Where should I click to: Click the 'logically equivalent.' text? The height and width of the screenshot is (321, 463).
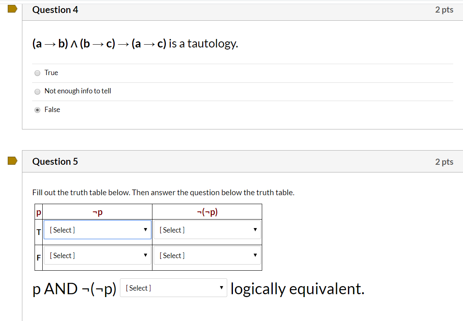click(297, 289)
